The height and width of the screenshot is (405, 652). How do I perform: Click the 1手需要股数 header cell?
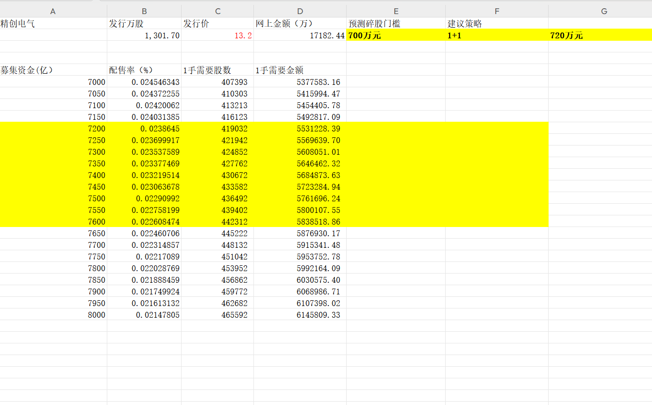click(x=217, y=70)
